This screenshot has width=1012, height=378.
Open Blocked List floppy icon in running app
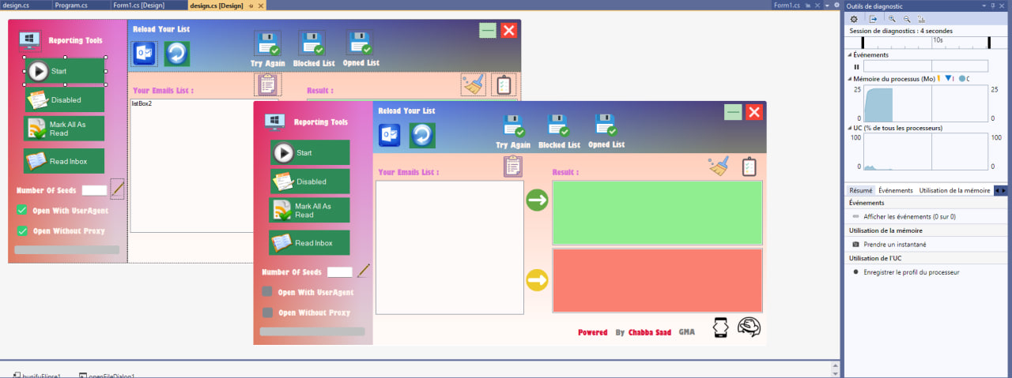click(x=559, y=125)
